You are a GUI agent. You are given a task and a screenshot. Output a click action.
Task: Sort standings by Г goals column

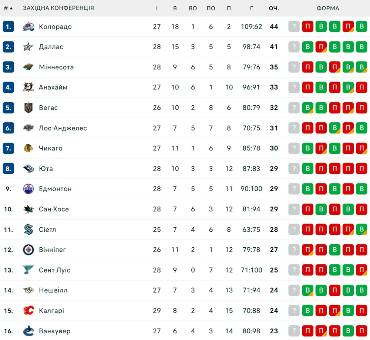click(x=251, y=8)
